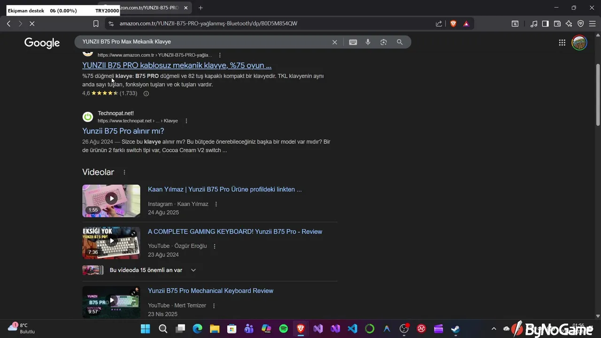Image resolution: width=601 pixels, height=338 pixels.
Task: Open the weather widget showing 8°C
Action: (x=21, y=328)
